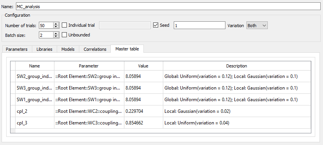Click the Description column header

237,66
